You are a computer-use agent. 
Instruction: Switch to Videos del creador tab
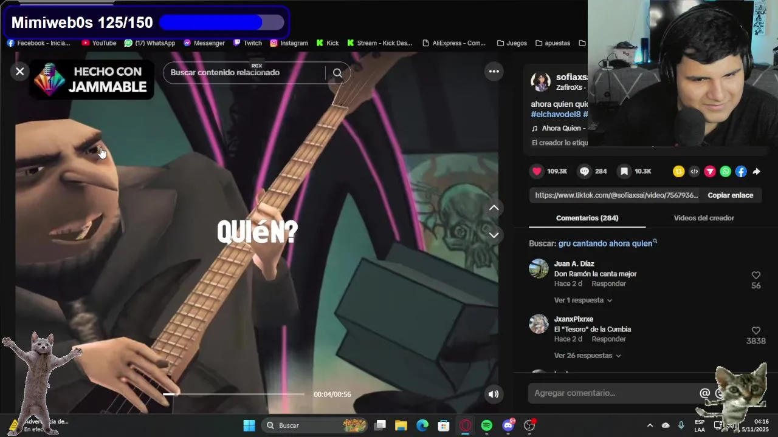pyautogui.click(x=704, y=218)
